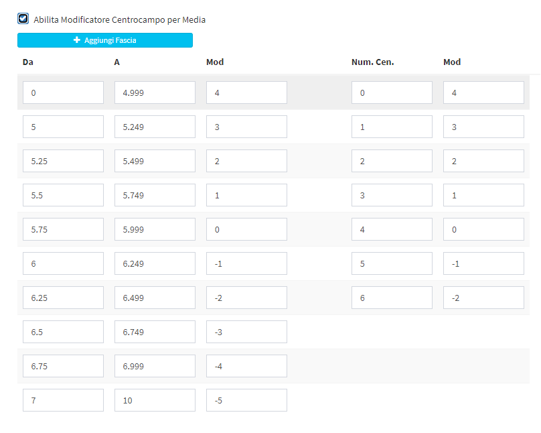Toggle Abilita Modificatore Centrocampo per Media checkbox

pyautogui.click(x=23, y=19)
